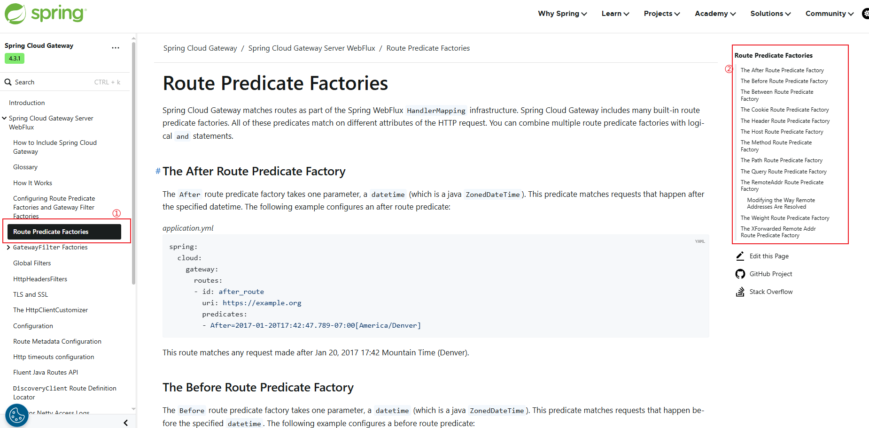Image resolution: width=869 pixels, height=428 pixels.
Task: Jump to The XForwarded Remote Addr Factory
Action: [778, 232]
